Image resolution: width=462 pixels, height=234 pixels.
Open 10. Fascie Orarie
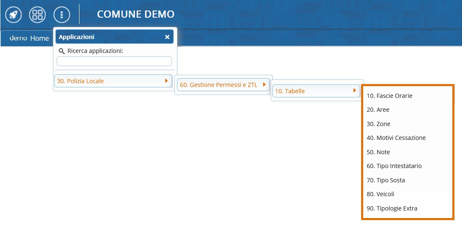[x=389, y=96]
